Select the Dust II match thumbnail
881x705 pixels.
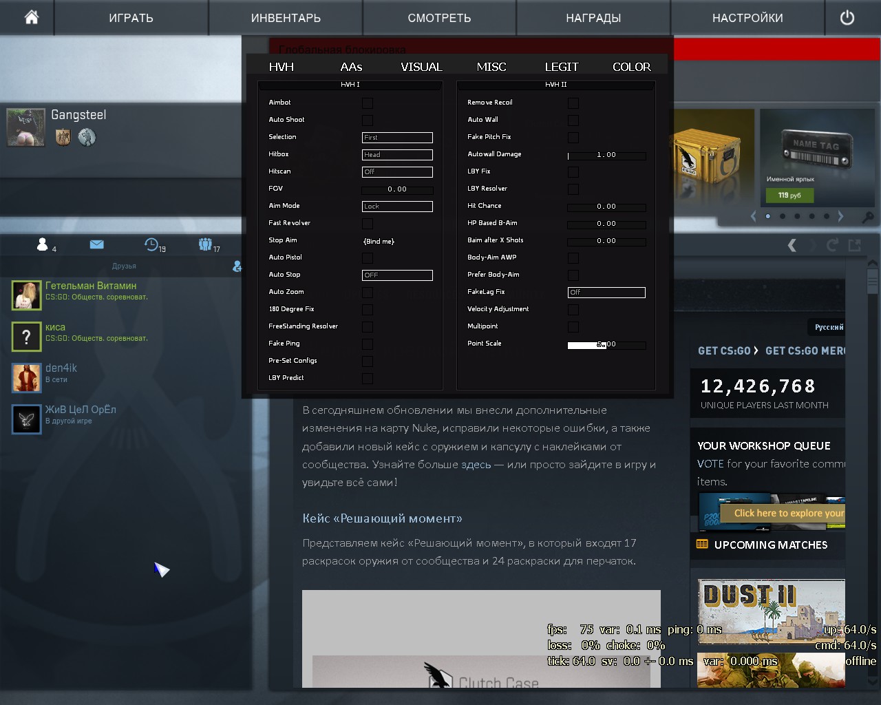point(771,611)
